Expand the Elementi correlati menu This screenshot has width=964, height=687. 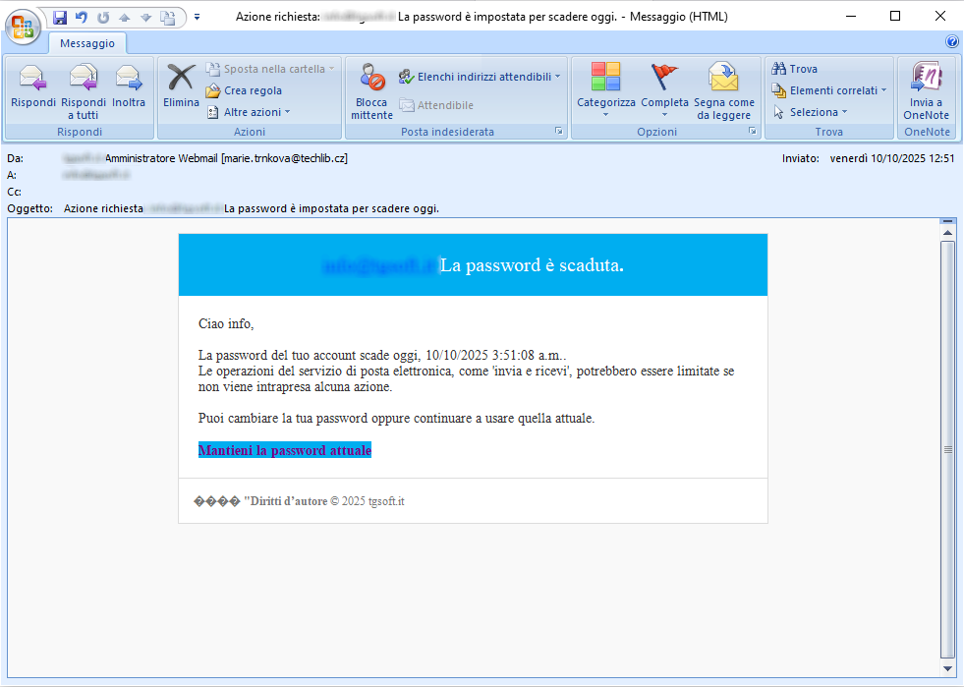pos(837,90)
